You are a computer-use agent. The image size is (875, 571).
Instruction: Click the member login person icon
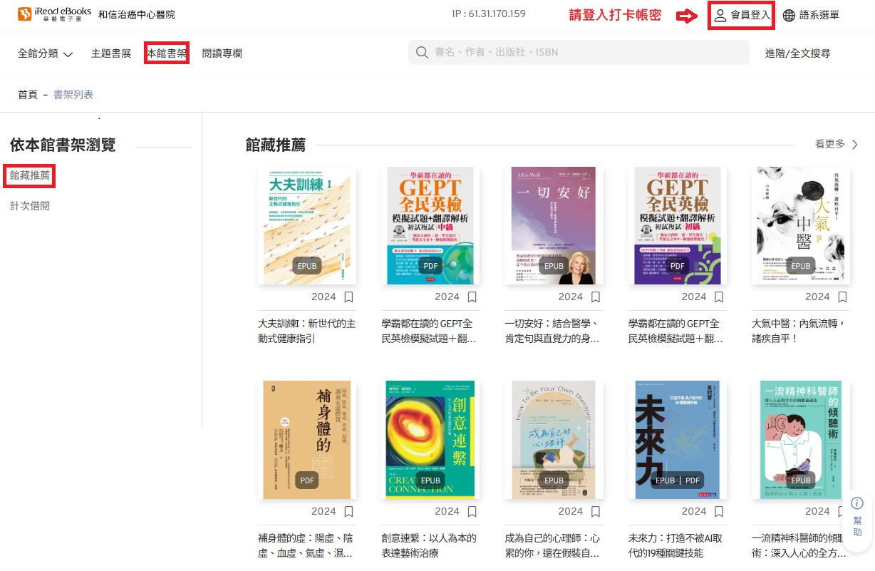tap(720, 15)
